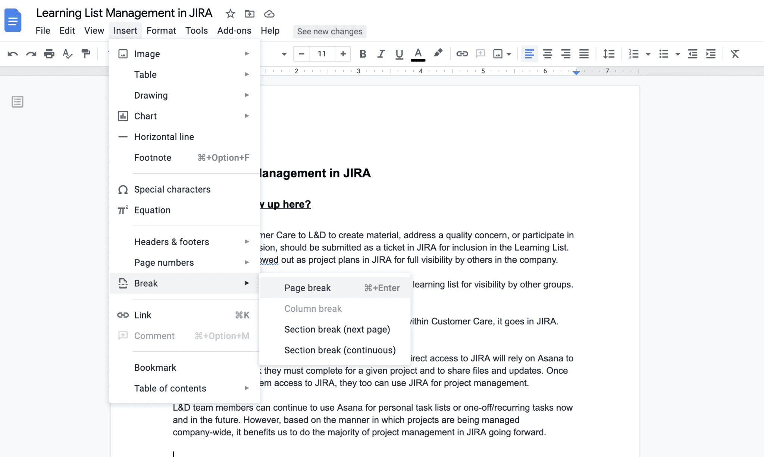Toggle line spacing options dropdown
This screenshot has height=457, width=764.
609,53
